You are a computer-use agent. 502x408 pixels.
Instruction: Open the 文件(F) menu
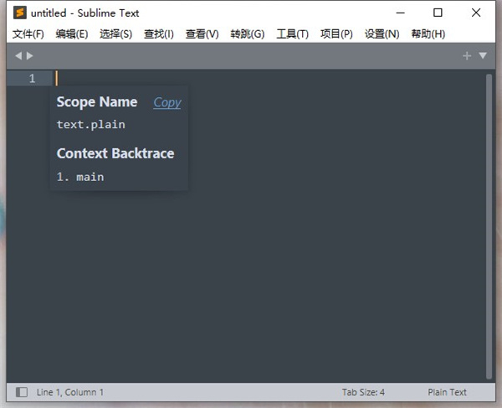[28, 34]
